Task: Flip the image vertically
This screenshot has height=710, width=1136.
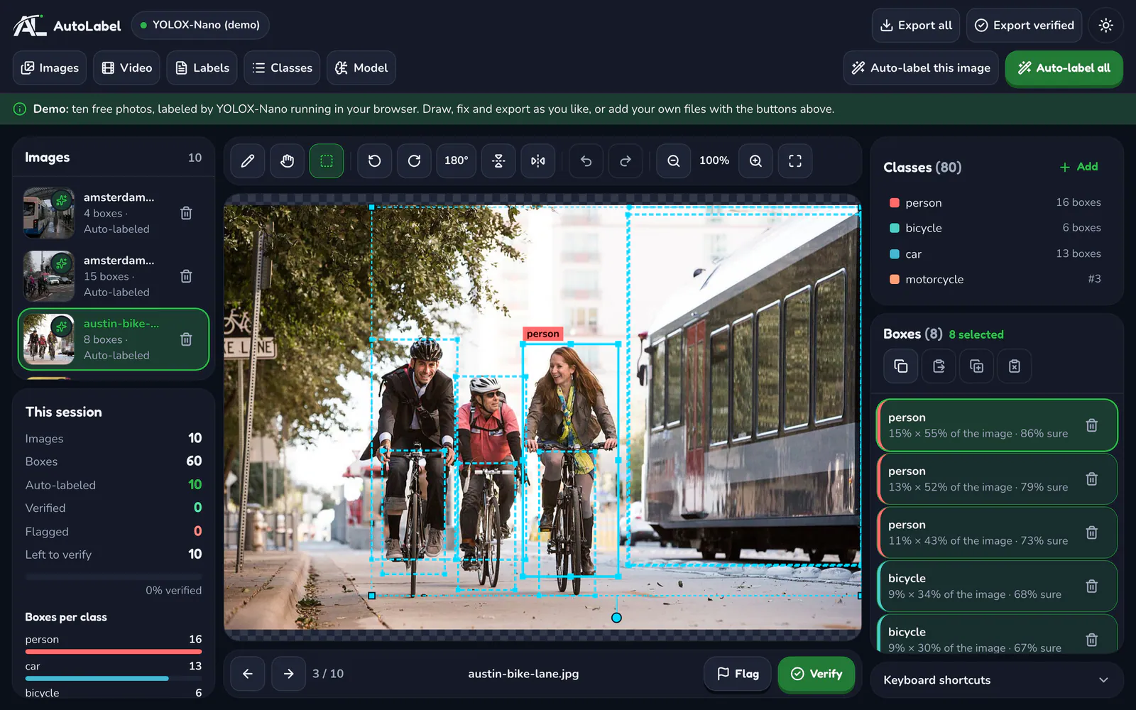Action: 498,161
